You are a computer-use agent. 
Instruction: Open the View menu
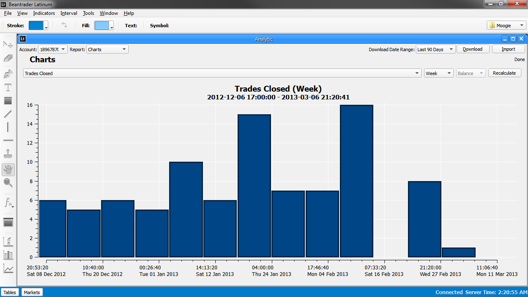coord(22,13)
